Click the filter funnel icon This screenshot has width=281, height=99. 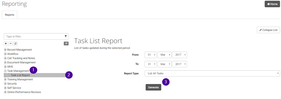tap(66, 36)
